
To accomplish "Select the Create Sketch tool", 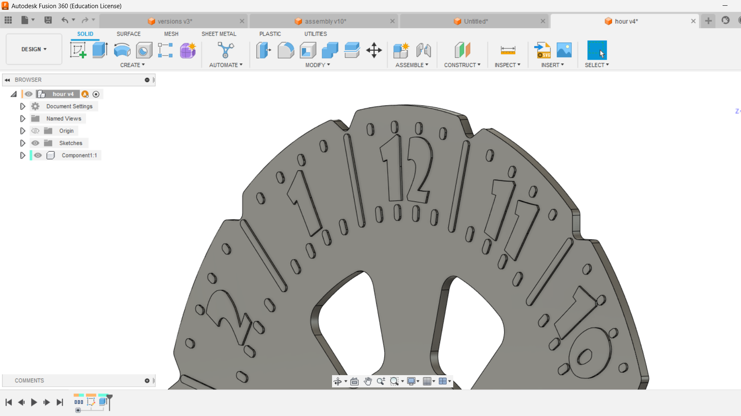I will (78, 50).
